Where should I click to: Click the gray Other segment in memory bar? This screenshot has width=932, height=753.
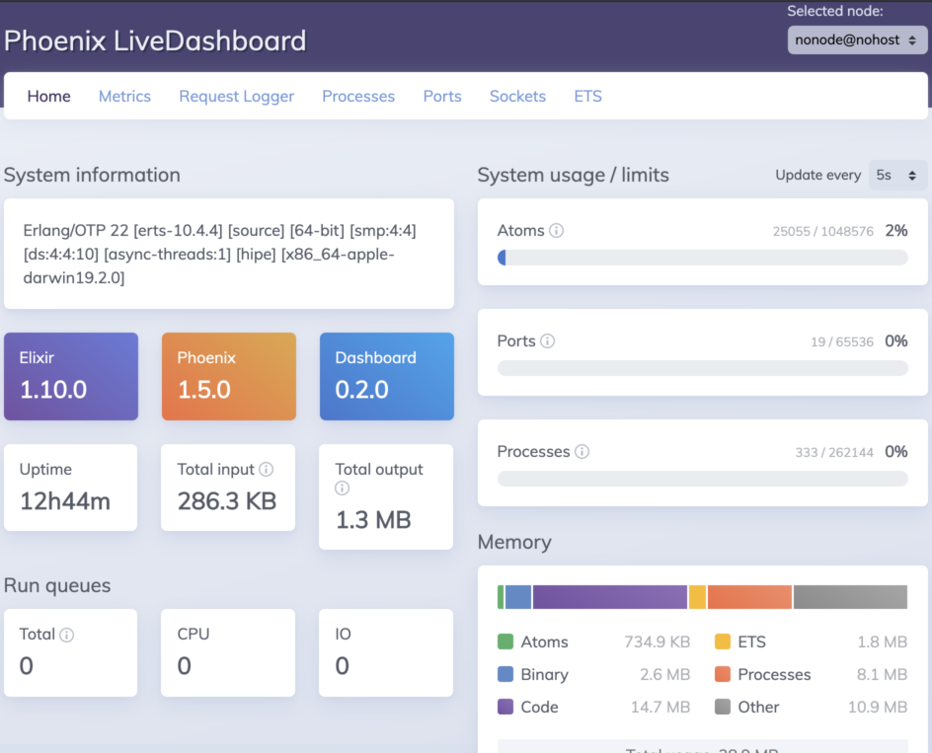pyautogui.click(x=851, y=597)
